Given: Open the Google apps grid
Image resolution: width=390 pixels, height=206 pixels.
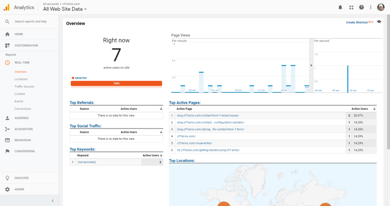Looking at the screenshot, I should coord(351,7).
